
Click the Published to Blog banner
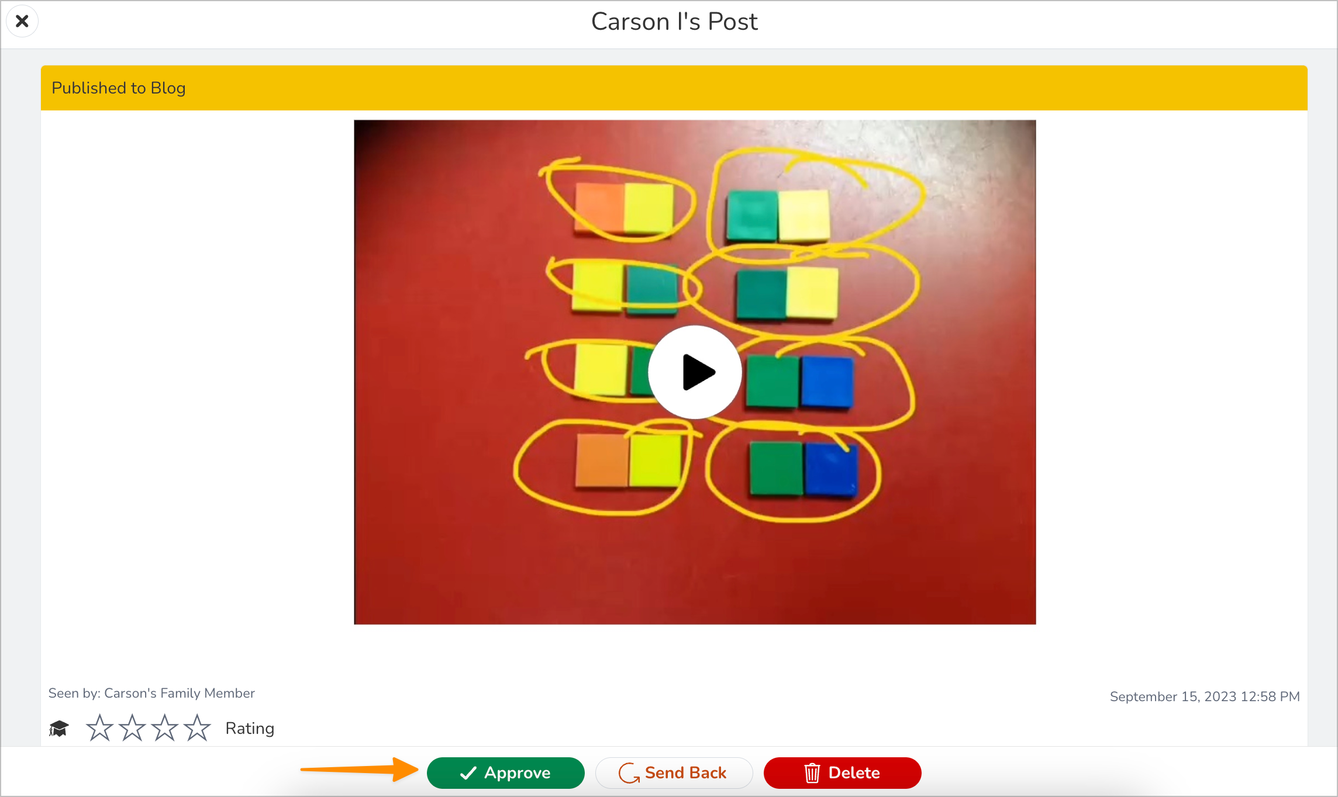point(674,88)
